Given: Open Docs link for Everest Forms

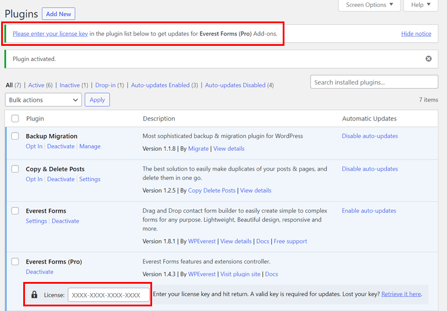Looking at the screenshot, I should [262, 241].
